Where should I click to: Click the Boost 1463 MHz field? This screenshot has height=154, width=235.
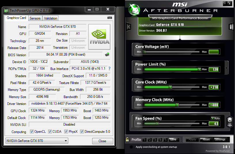(x=102, y=110)
